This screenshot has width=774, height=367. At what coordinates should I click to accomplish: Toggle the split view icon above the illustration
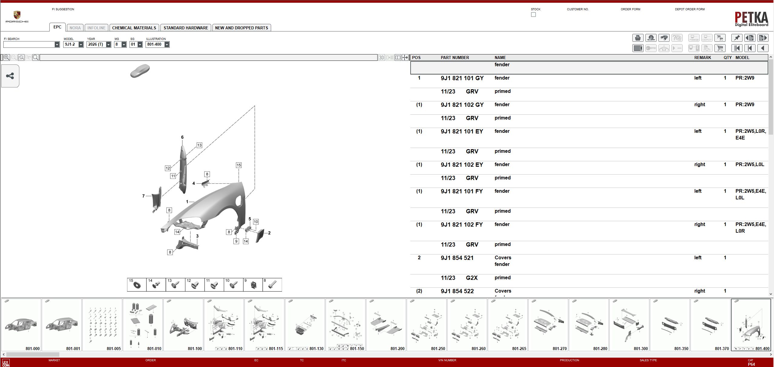tap(398, 57)
